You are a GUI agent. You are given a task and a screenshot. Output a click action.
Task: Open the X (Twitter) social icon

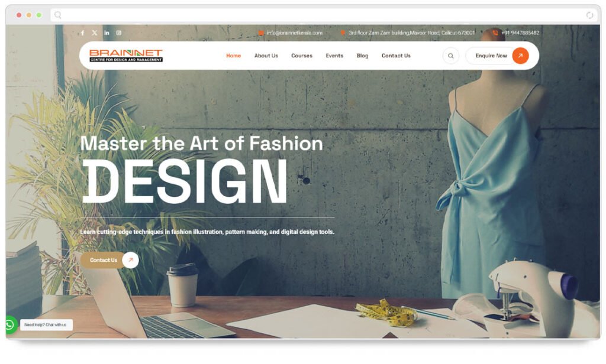pos(94,33)
